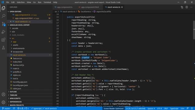Open the Run and Debug view
195x110 pixels.
[x=3, y=32]
